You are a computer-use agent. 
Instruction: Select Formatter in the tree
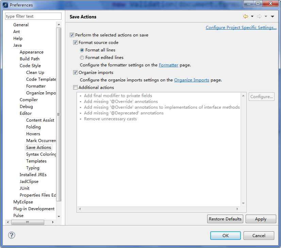coord(36,86)
